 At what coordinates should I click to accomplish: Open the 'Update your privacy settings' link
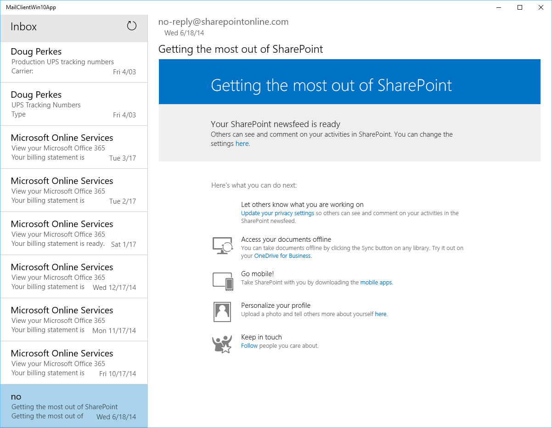tap(277, 213)
